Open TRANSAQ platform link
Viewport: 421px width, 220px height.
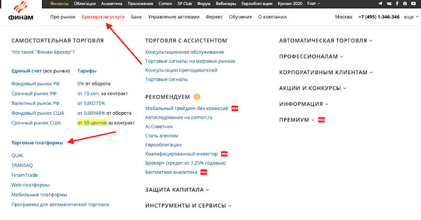pos(22,165)
